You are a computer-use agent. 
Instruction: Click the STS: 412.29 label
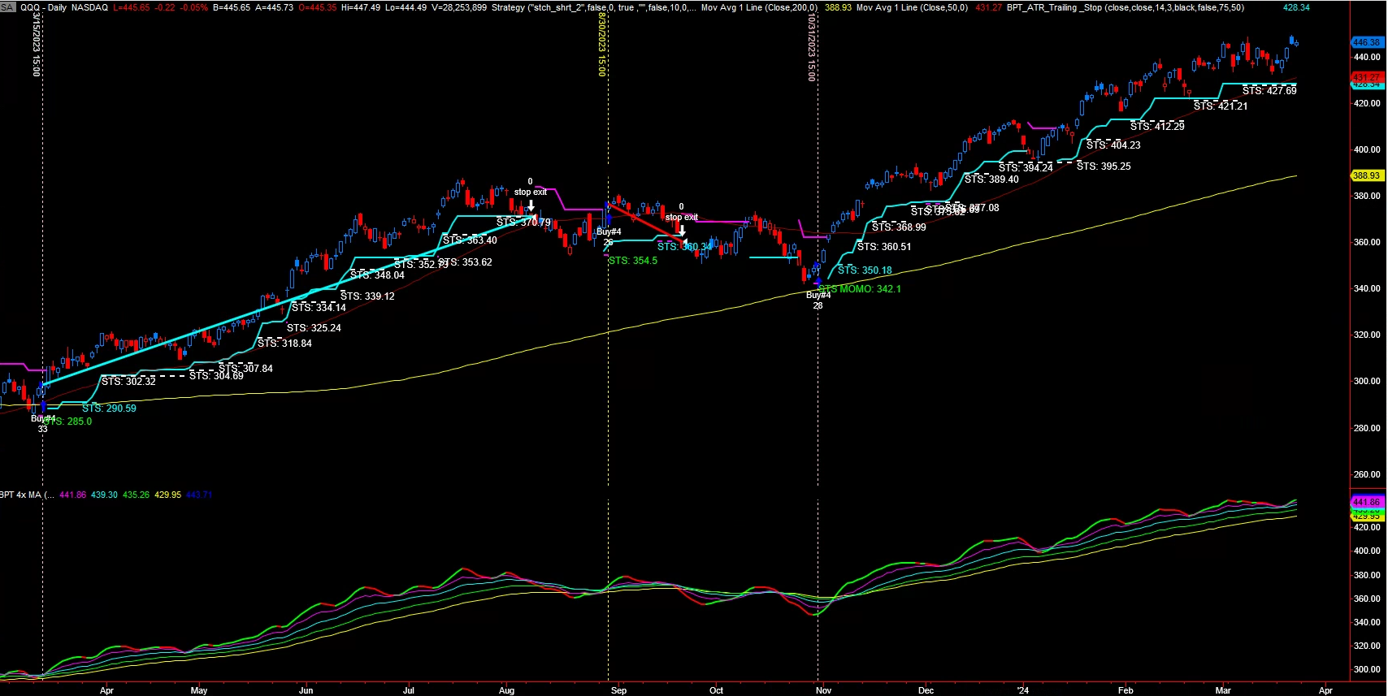(1157, 127)
